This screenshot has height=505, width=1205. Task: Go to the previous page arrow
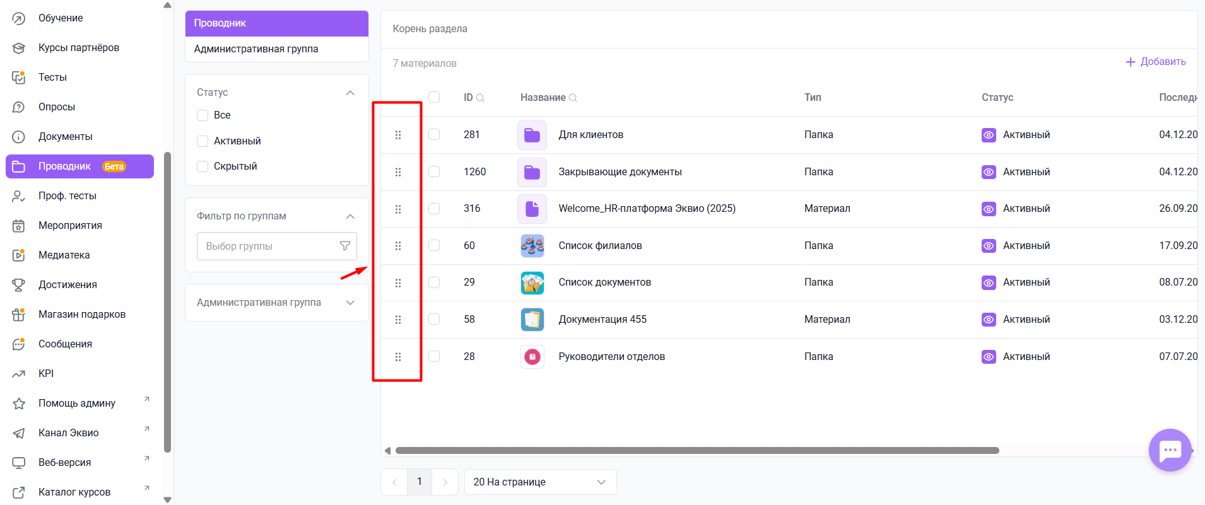pos(394,482)
